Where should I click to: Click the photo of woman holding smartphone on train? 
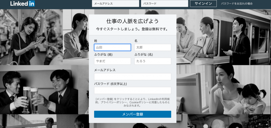coord(31,37)
